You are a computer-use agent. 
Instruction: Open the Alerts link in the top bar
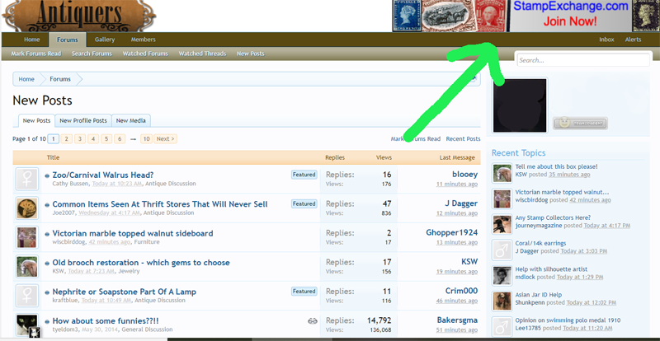coord(633,40)
